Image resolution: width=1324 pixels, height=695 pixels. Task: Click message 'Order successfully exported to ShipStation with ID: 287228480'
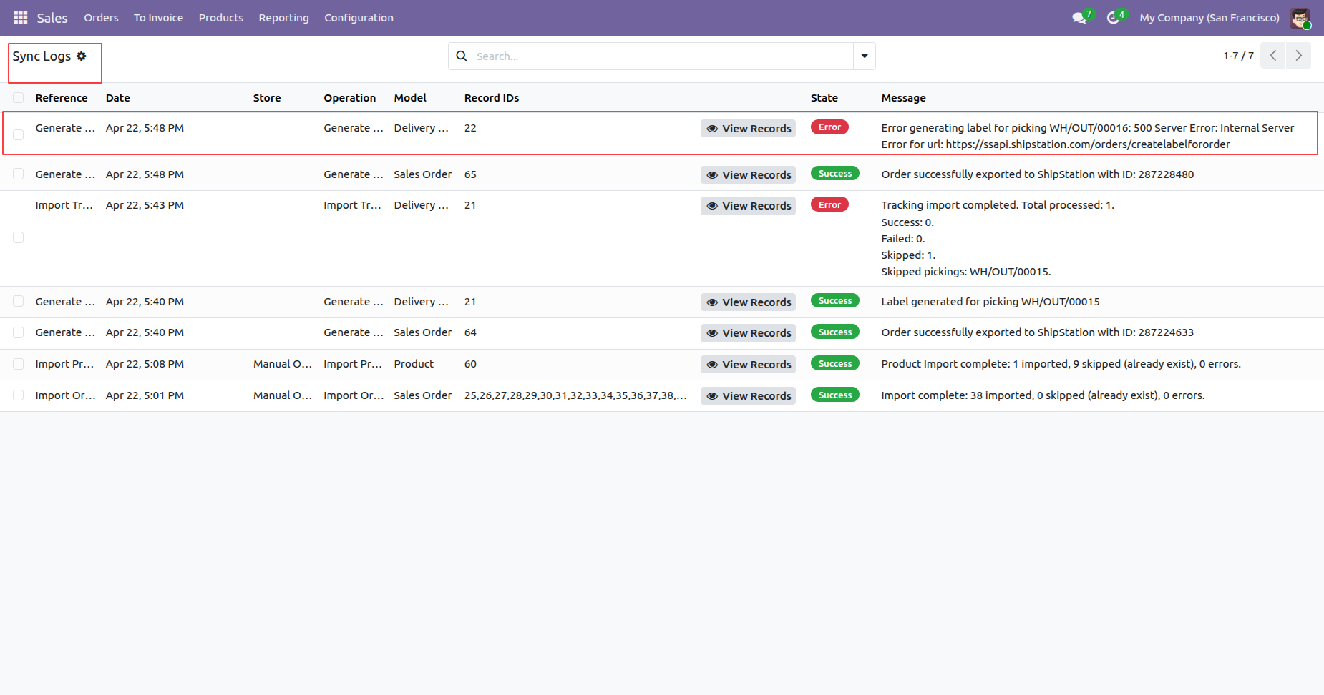click(x=1038, y=174)
